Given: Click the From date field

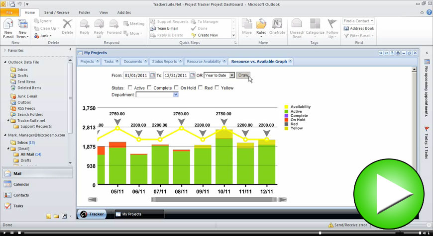Looking at the screenshot, I should [x=136, y=75].
